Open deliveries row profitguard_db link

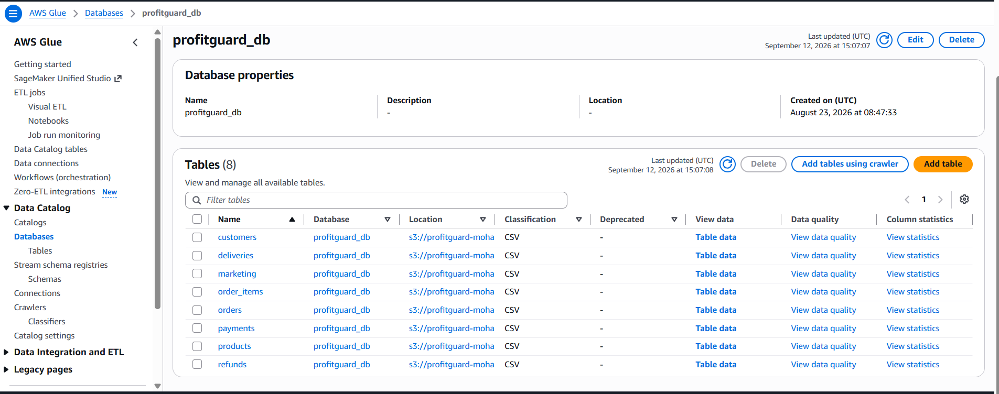[342, 256]
